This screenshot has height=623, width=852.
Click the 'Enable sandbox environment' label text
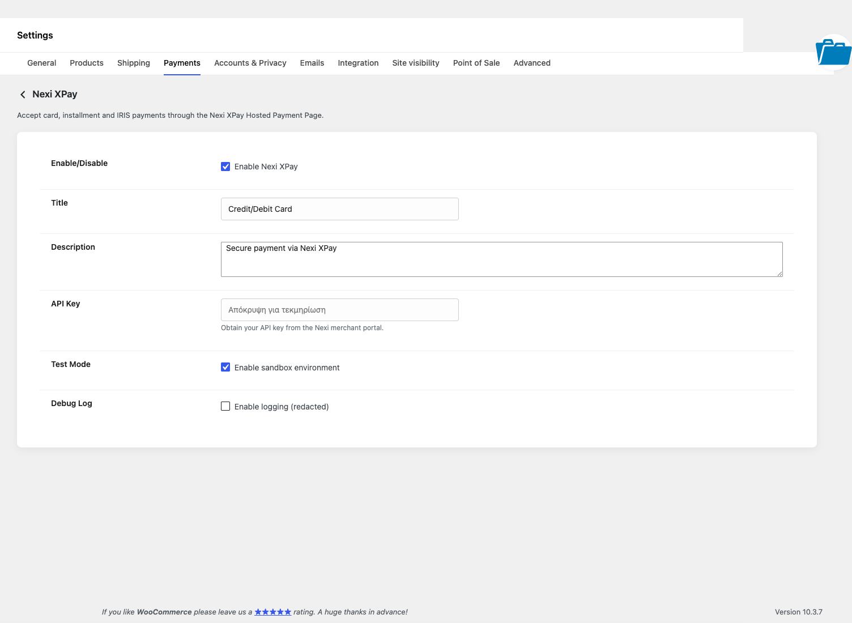click(287, 368)
